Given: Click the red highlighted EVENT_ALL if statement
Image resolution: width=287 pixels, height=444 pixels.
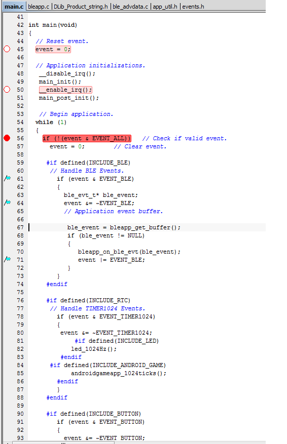Looking at the screenshot, I should point(87,139).
